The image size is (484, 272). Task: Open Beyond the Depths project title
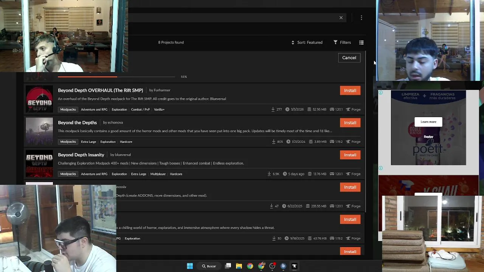[77, 122]
